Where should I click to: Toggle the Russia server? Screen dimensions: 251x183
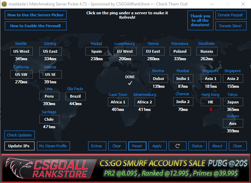click(207, 51)
